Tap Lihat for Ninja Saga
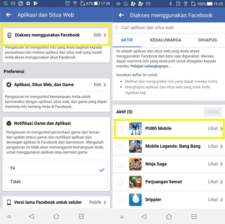225x224 pixels. 213,164
